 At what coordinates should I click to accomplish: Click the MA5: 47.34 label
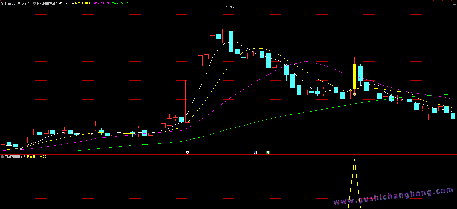click(x=66, y=3)
